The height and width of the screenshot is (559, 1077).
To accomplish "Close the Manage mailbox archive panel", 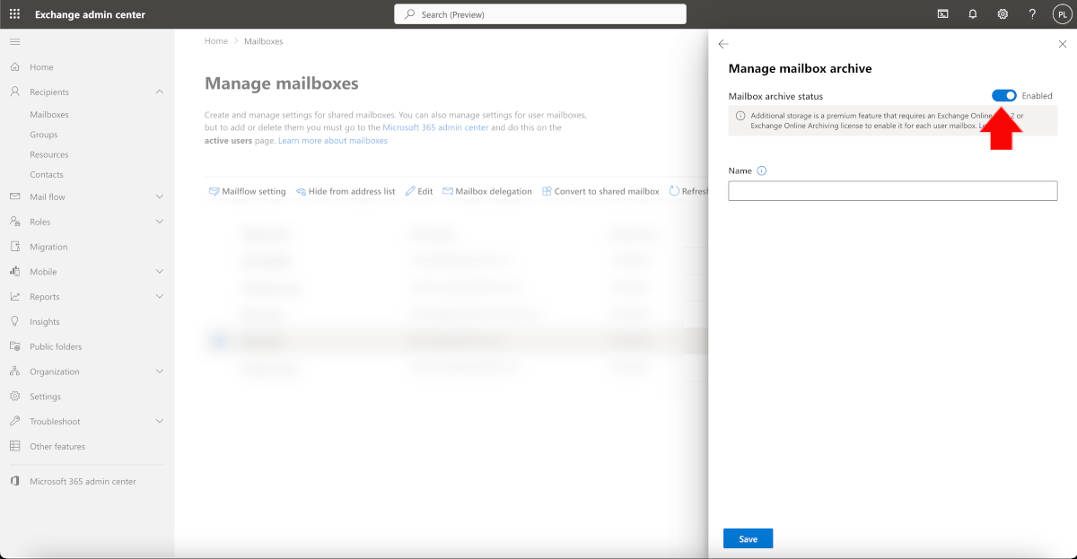I will pos(1063,43).
